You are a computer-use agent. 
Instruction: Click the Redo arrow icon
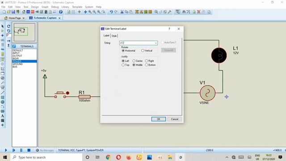116,12
